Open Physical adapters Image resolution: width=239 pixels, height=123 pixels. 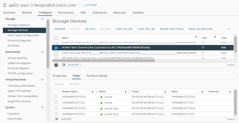pyautogui.click(x=18, y=68)
